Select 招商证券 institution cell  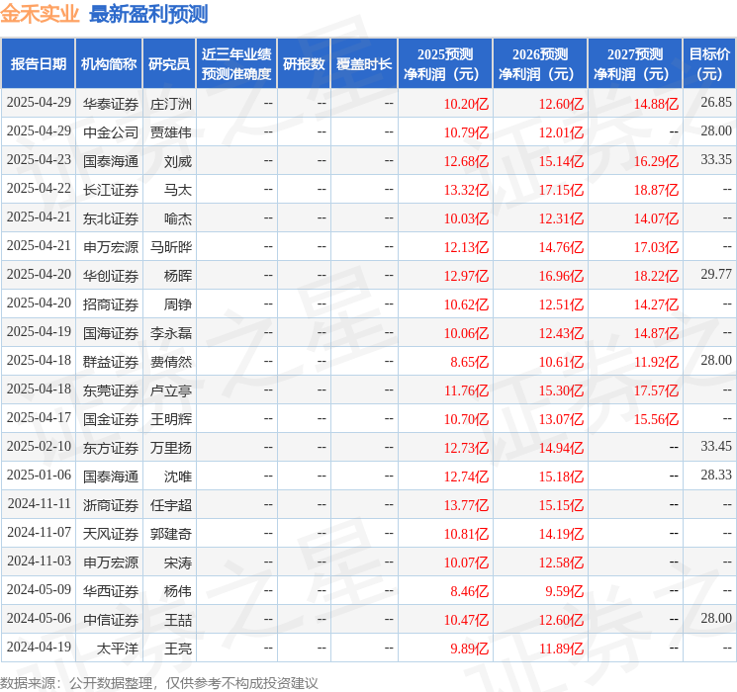coord(111,304)
